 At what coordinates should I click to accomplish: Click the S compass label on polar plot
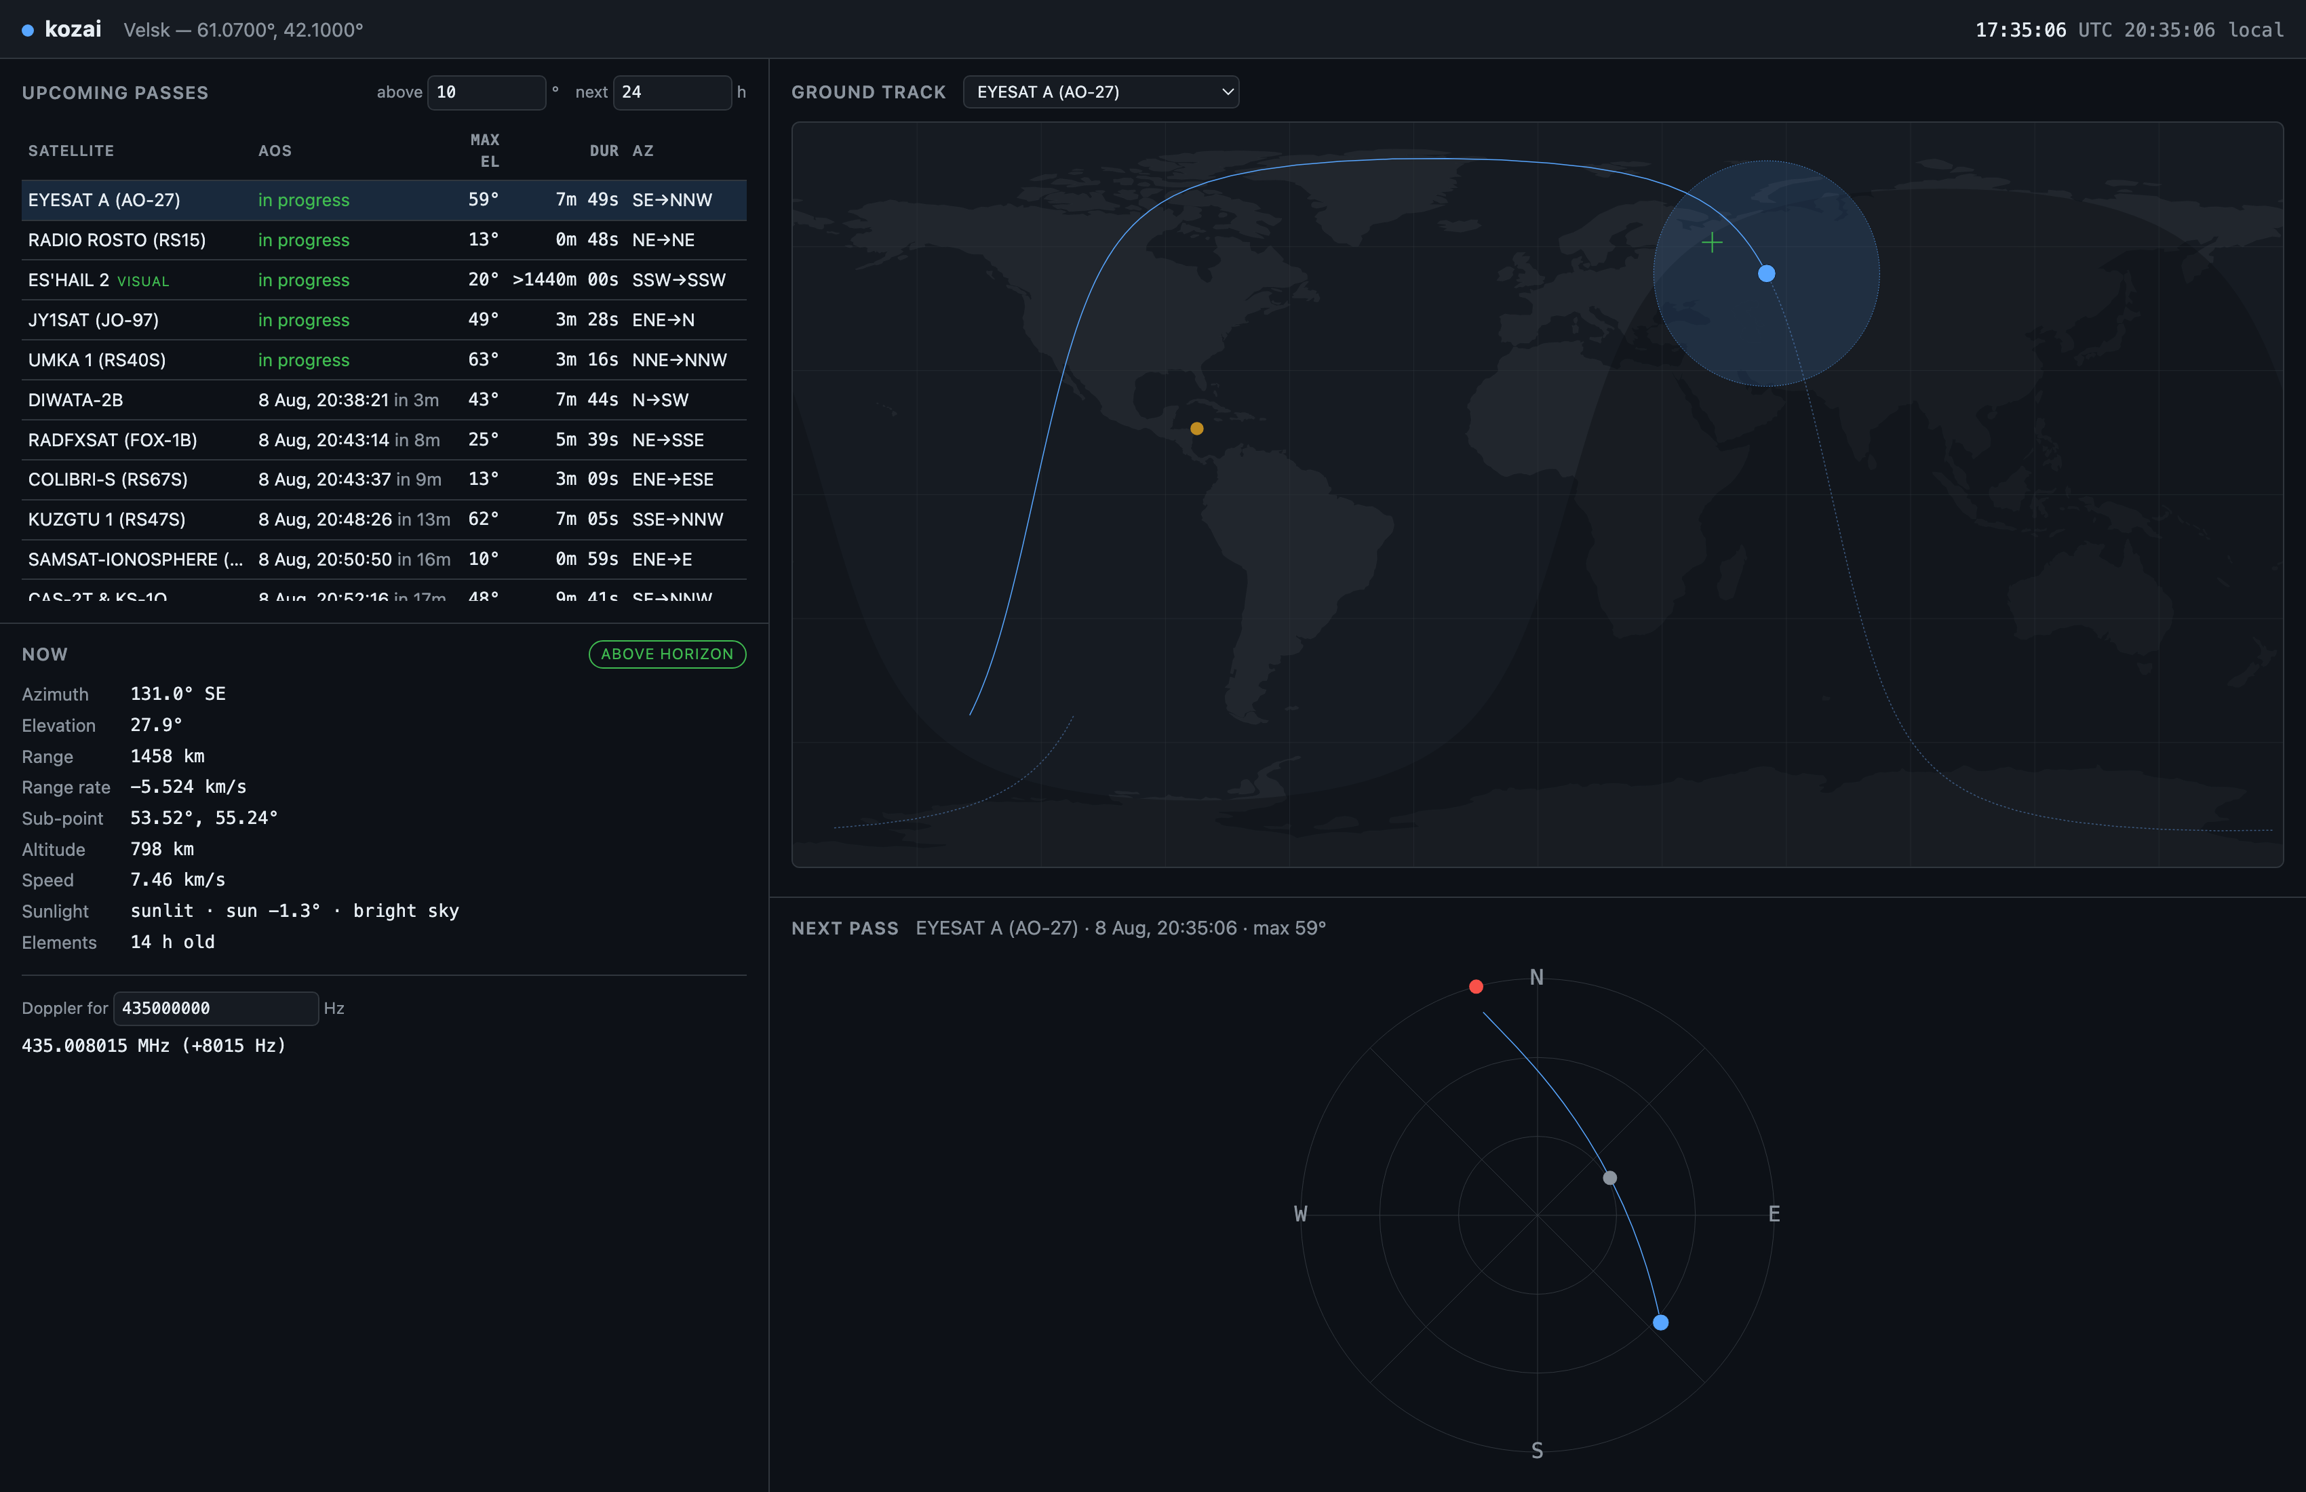click(x=1537, y=1451)
